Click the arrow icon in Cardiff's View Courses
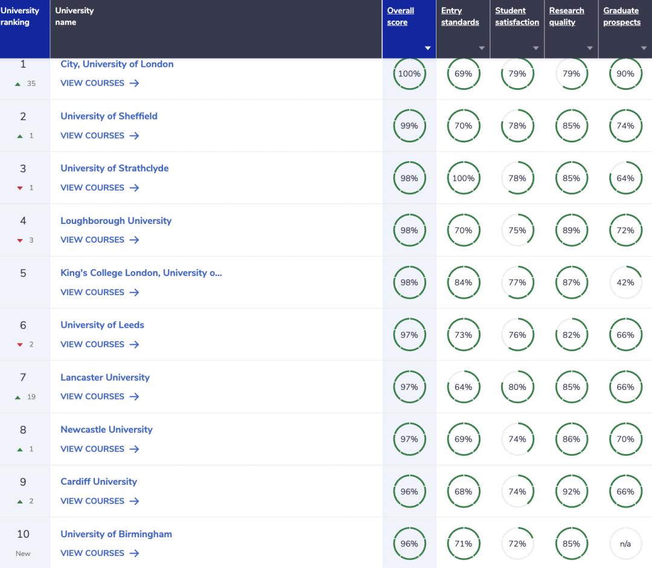Viewport: 652px width, 568px height. click(x=134, y=501)
